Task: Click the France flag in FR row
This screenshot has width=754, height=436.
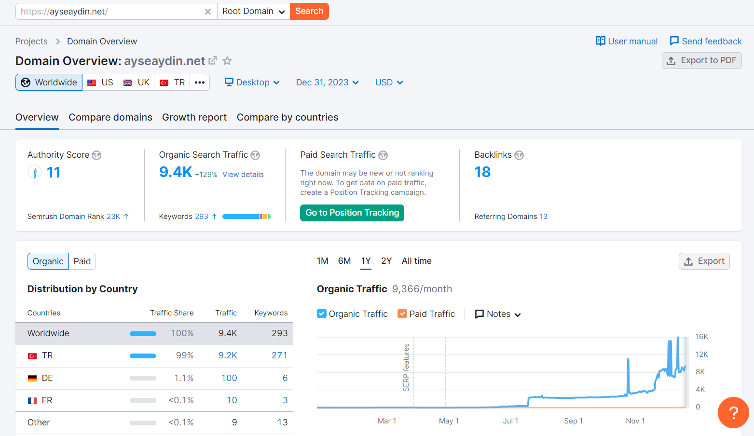Action: point(32,400)
